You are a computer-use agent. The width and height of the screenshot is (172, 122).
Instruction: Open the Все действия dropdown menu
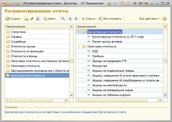tap(150, 19)
